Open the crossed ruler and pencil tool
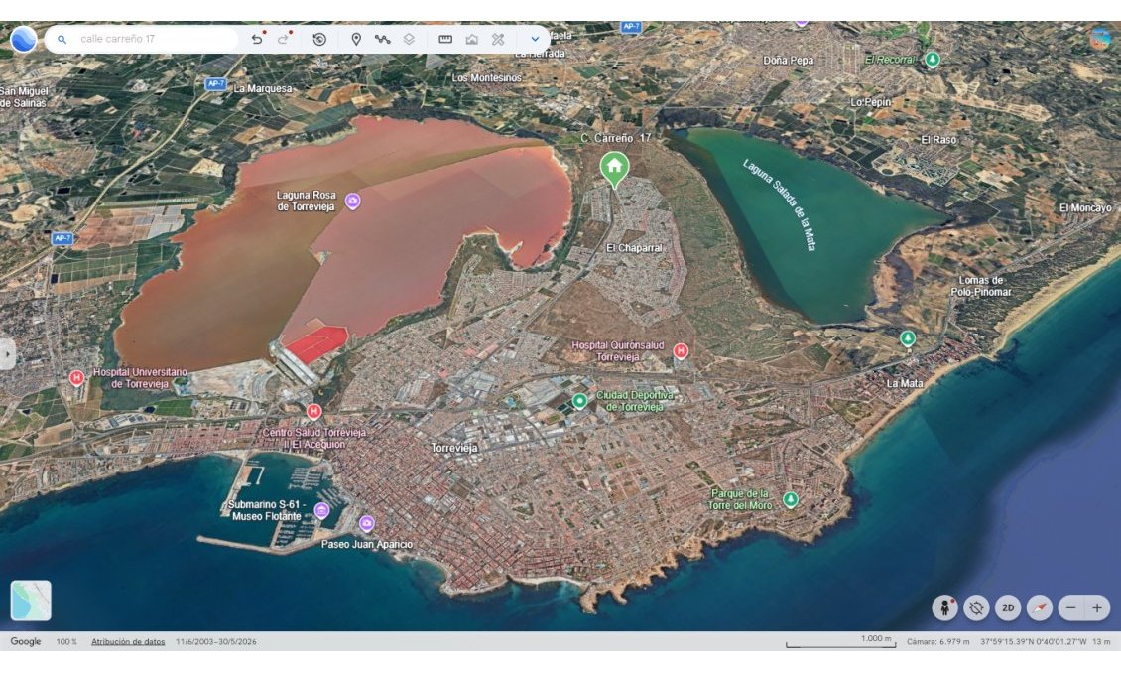 point(498,40)
